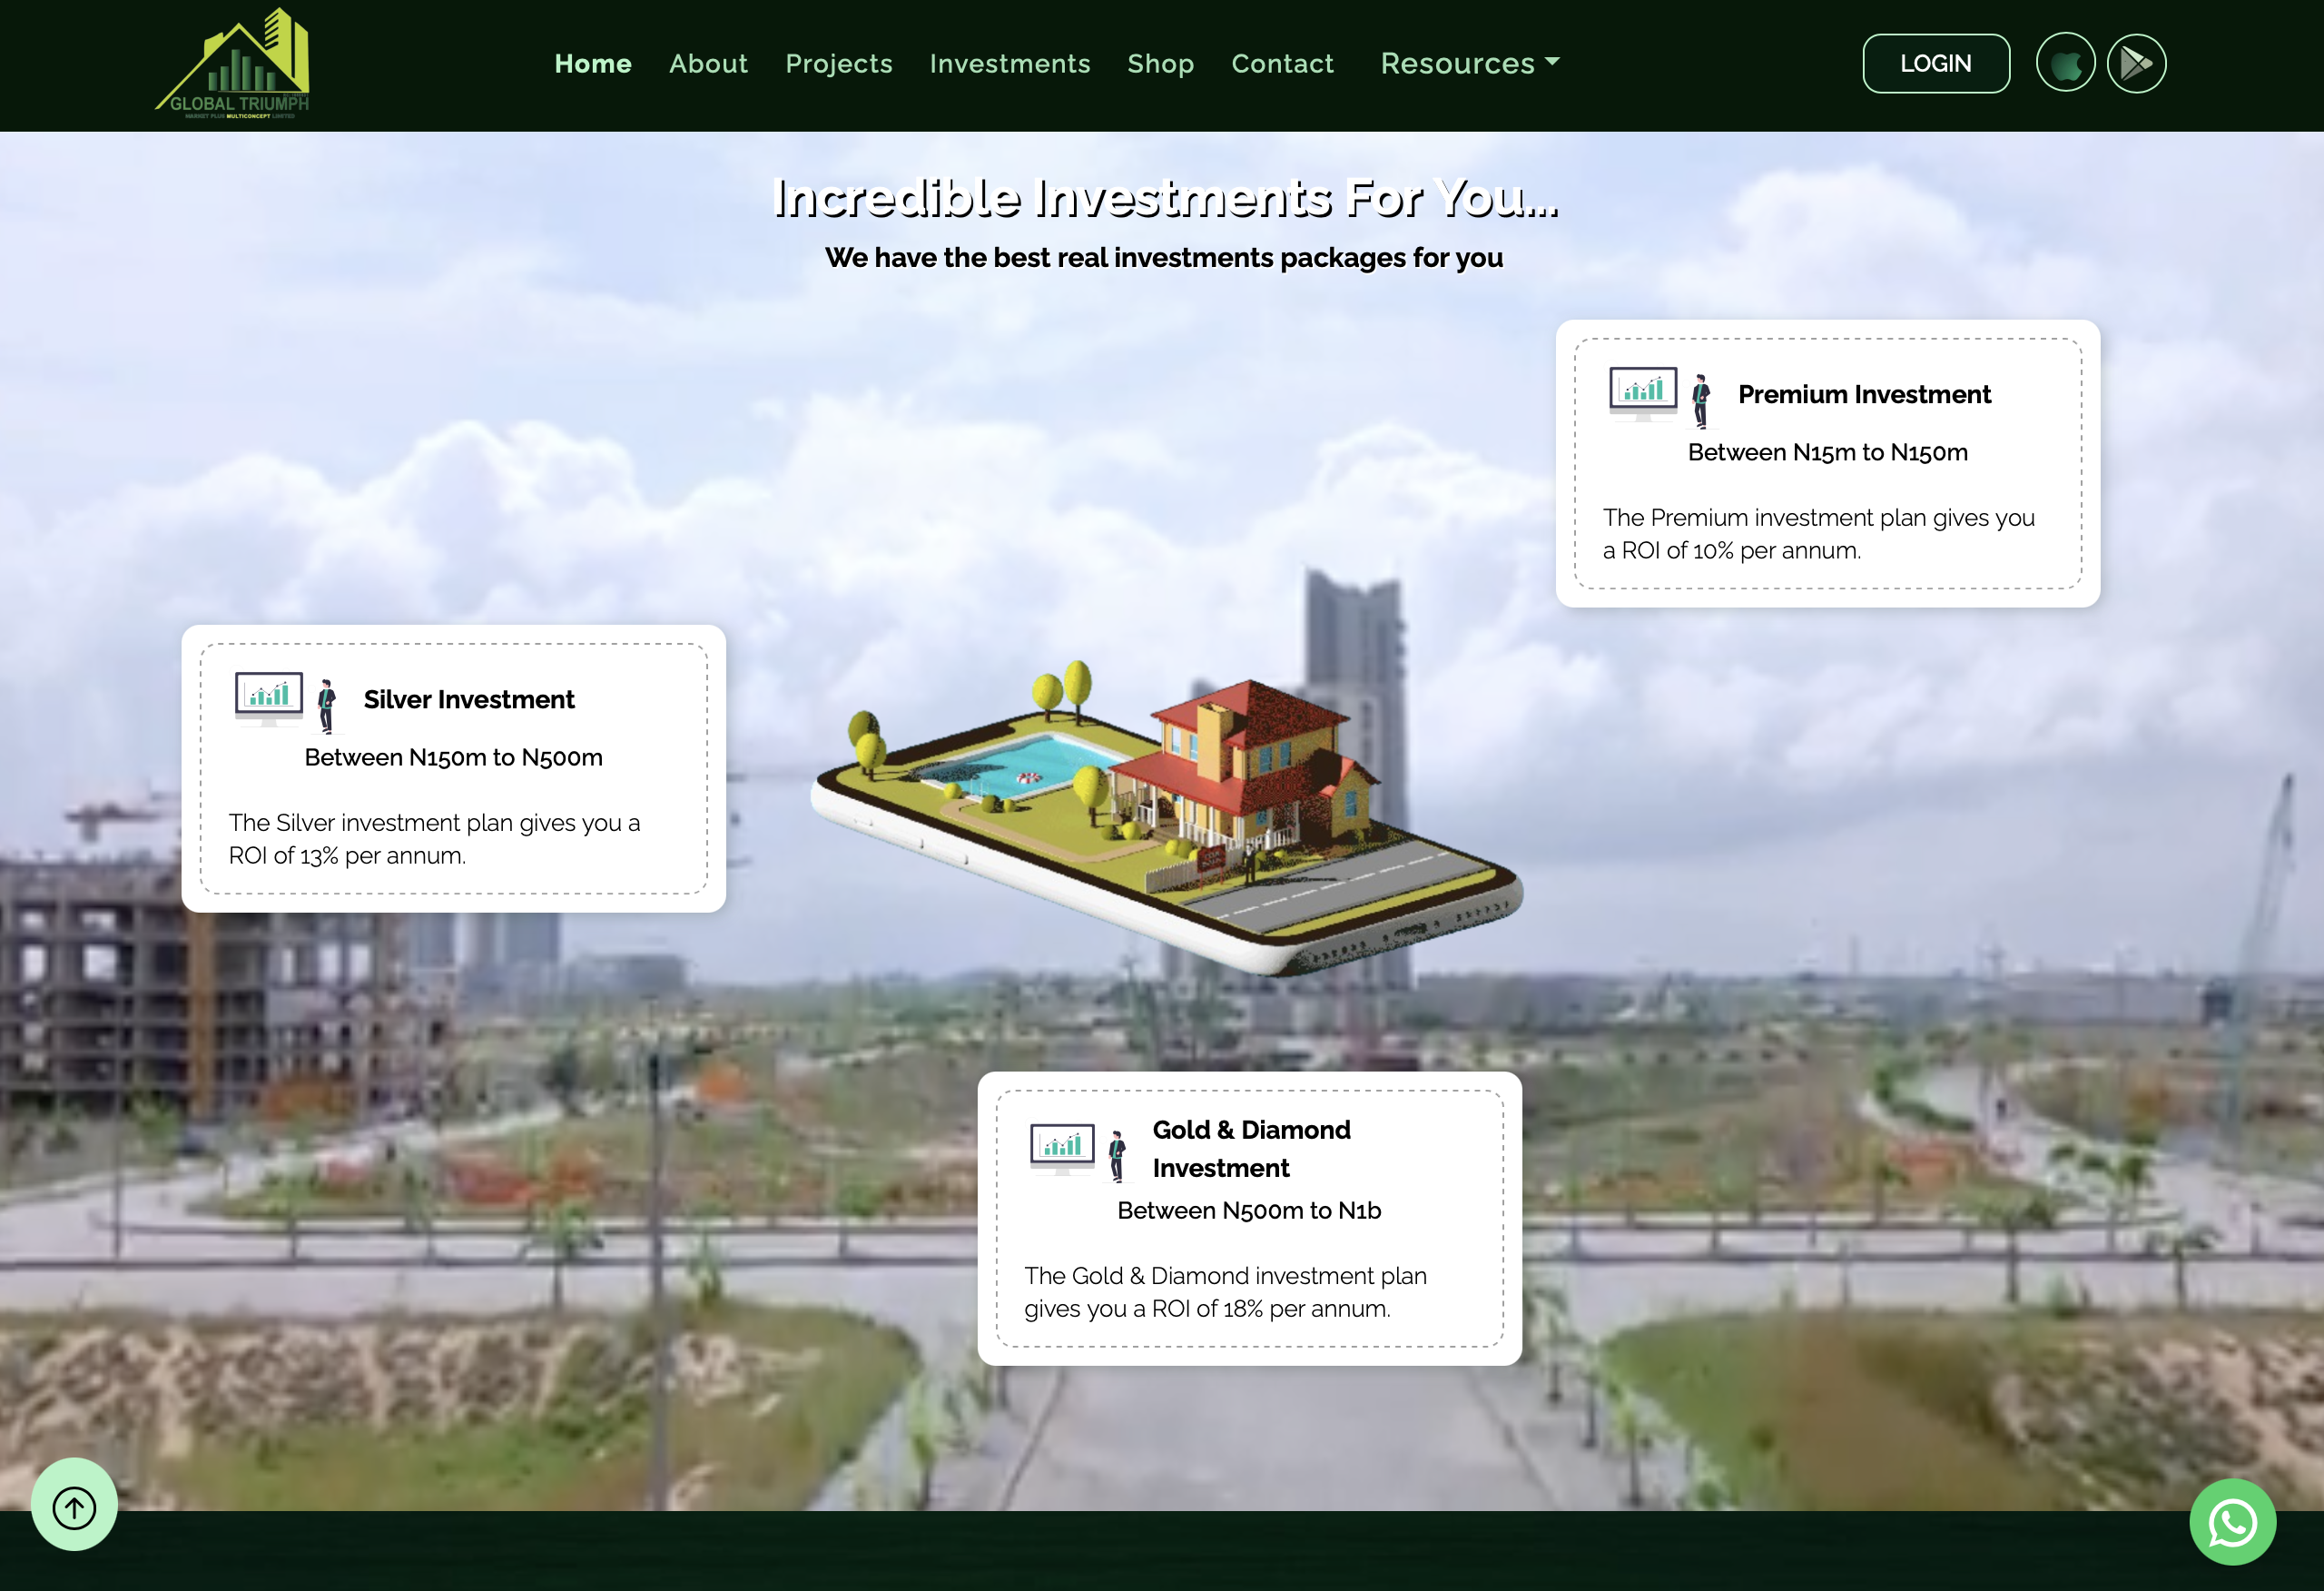Visit the Shop page
2324x1591 pixels.
[1160, 64]
